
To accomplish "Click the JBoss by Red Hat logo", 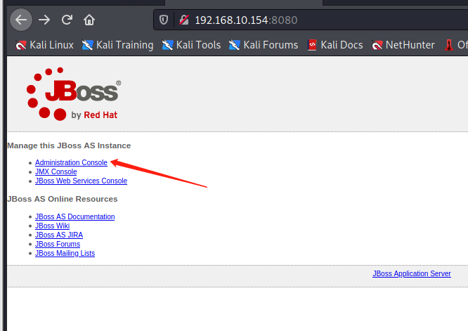I will pos(74,94).
